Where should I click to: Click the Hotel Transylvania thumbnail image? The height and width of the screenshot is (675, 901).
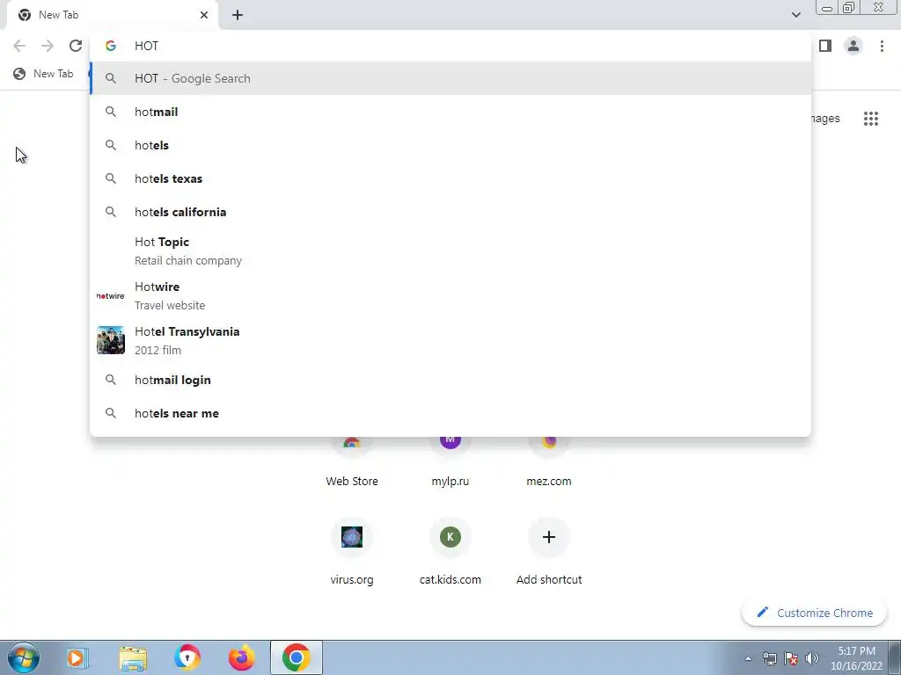[x=110, y=340]
